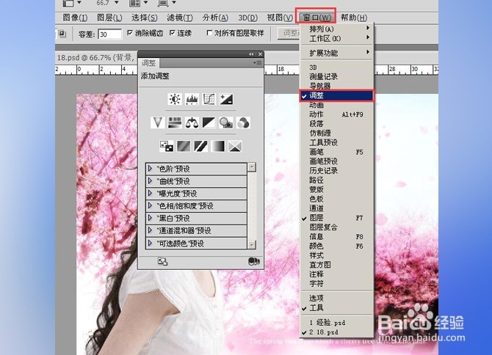Open the 工作区(K) submenu
Image resolution: width=492 pixels, height=355 pixels.
pyautogui.click(x=337, y=39)
